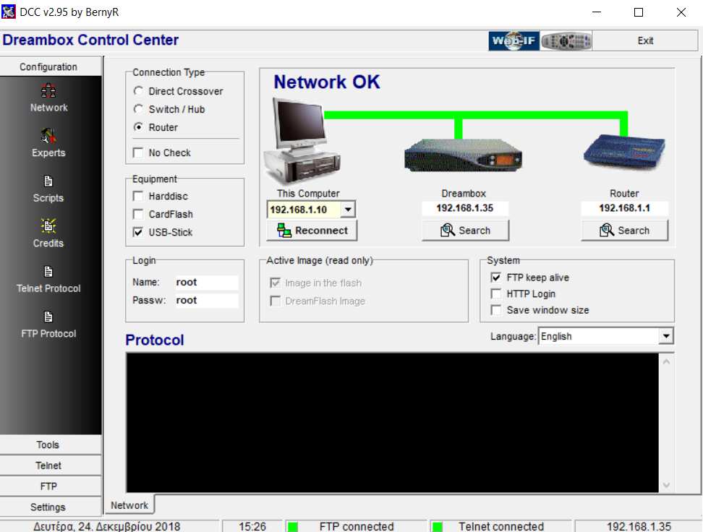Enable the No Check option
703x532 pixels.
[x=138, y=153]
